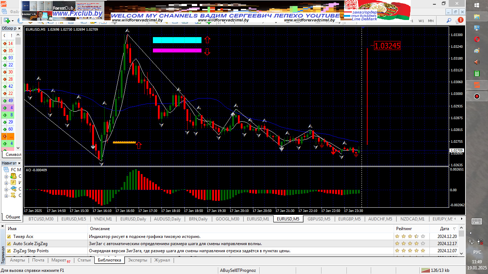Select the Общие tab in Navigator
The height and width of the screenshot is (274, 488).
(13, 217)
